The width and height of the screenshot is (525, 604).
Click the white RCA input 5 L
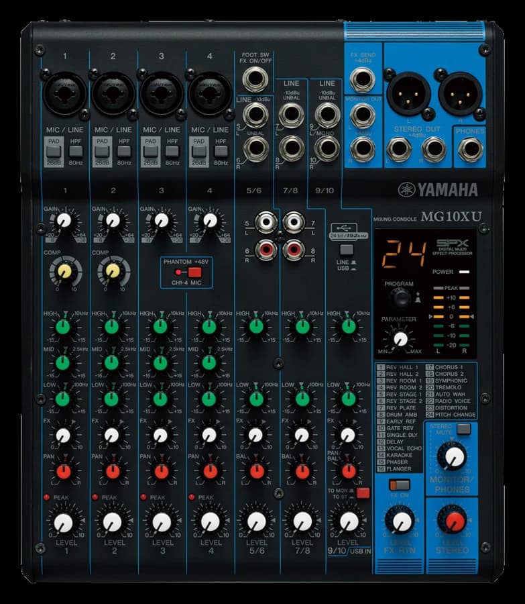[x=266, y=222]
